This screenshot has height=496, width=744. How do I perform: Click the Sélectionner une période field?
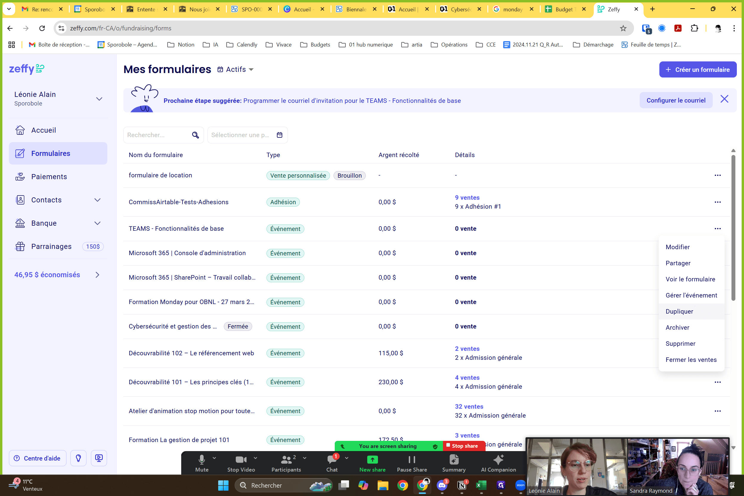pyautogui.click(x=247, y=135)
